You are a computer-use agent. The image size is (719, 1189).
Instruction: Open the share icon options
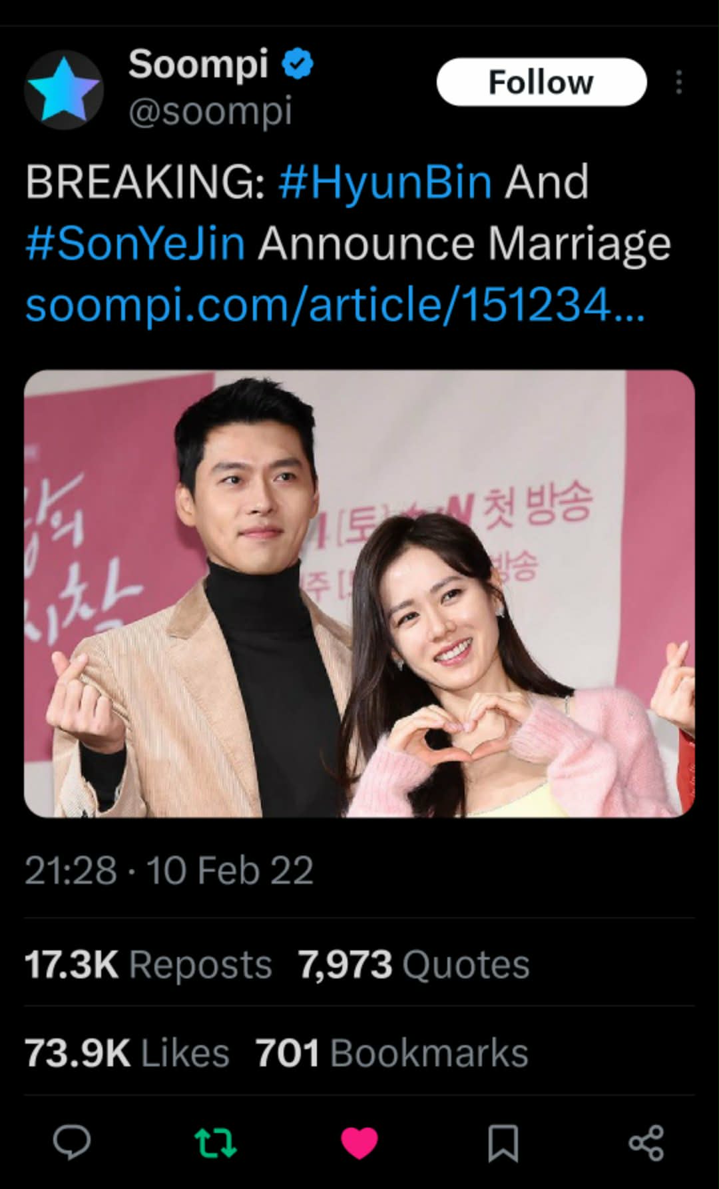click(x=646, y=1143)
